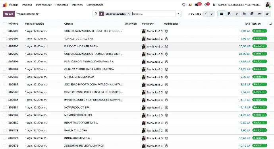274x149 pixels.
Task: Focus the Buscar search field
Action: click(153, 14)
